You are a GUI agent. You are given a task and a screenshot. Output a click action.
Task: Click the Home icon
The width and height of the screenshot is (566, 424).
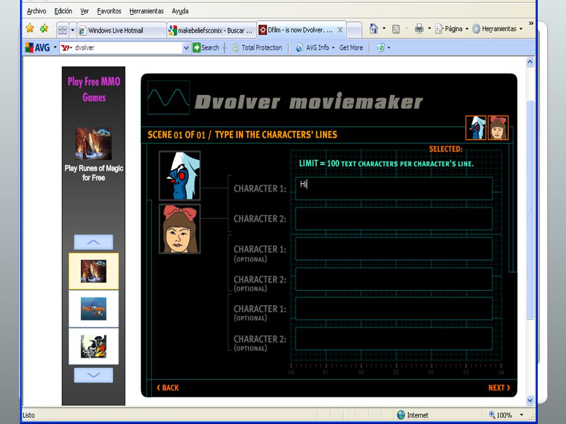click(374, 28)
